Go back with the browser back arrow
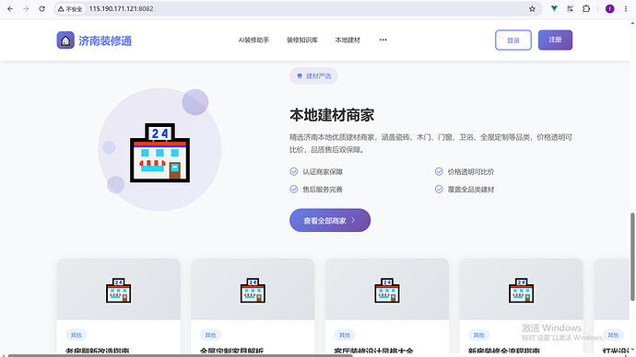 pos(10,8)
